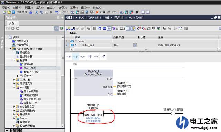Image resolution: width=221 pixels, height=132 pixels.
Task: Toggle the highlighted absolute/symbolic operands button
Action: coord(128,29)
